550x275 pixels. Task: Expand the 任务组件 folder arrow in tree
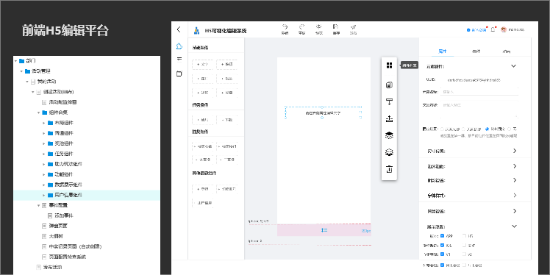pos(44,154)
